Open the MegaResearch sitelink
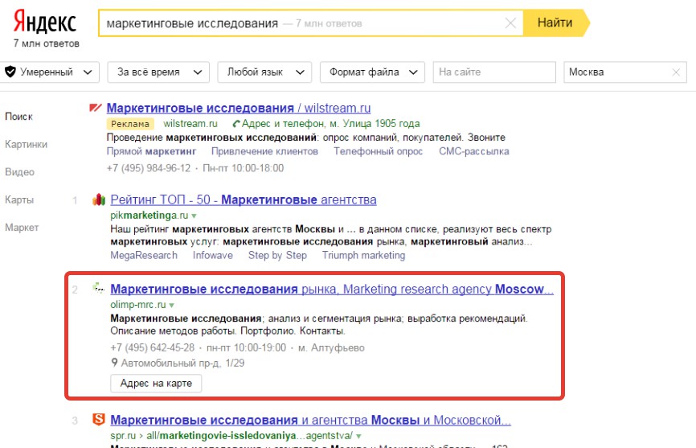The height and width of the screenshot is (448, 696). pyautogui.click(x=144, y=255)
